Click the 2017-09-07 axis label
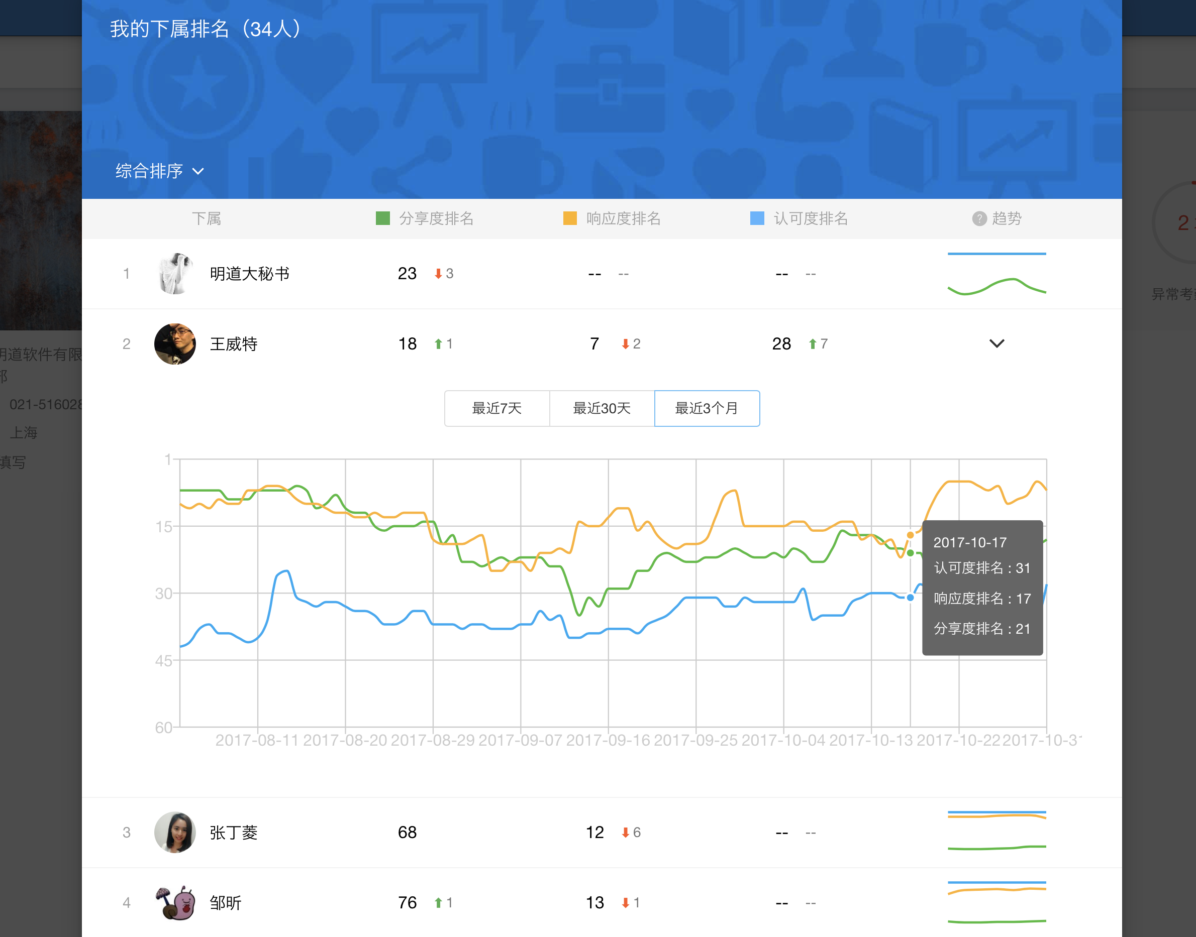This screenshot has height=937, width=1196. click(520, 740)
